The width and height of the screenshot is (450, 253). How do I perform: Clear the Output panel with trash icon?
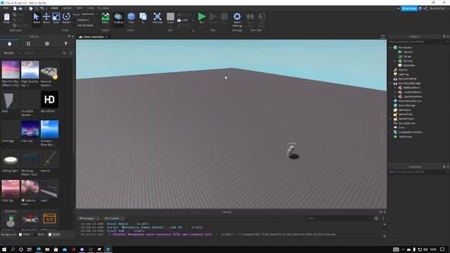point(376,219)
